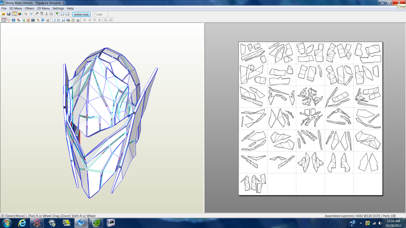Image resolution: width=406 pixels, height=228 pixels.
Task: Open the 2D Menu
Action: tap(43, 8)
